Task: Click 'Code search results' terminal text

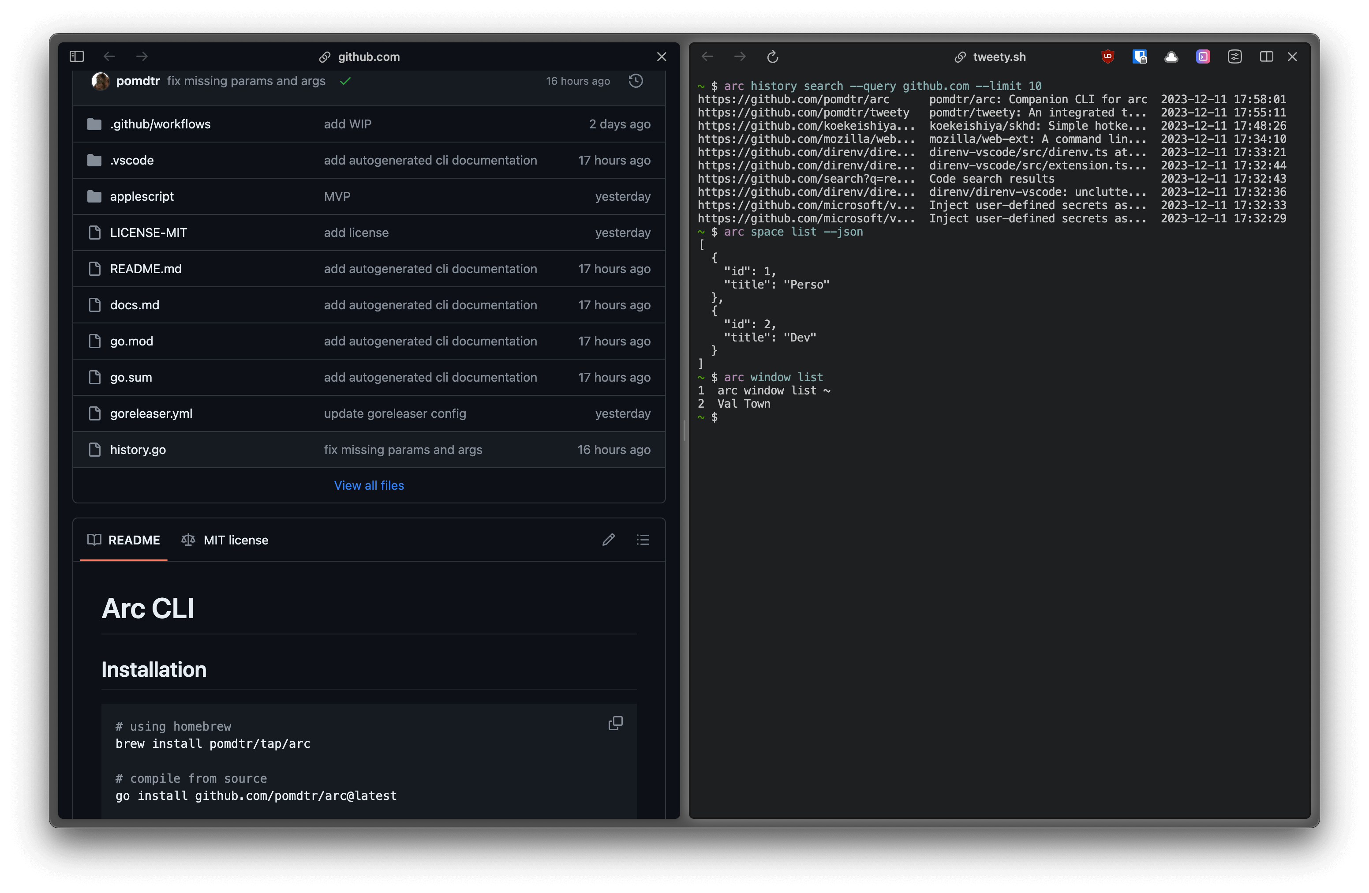Action: [991, 178]
